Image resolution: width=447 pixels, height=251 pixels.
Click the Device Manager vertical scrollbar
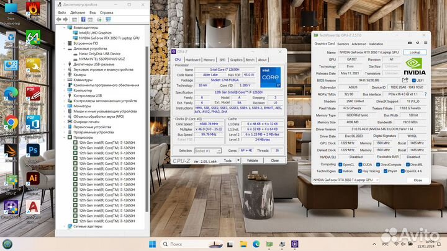(x=147, y=130)
